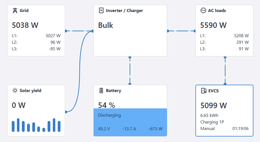Click the Battery icon
This screenshot has width=260, height=142.
pos(101,90)
